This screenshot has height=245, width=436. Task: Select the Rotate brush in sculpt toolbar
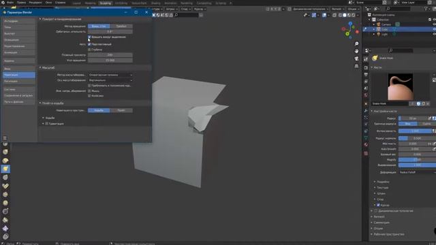click(5, 203)
